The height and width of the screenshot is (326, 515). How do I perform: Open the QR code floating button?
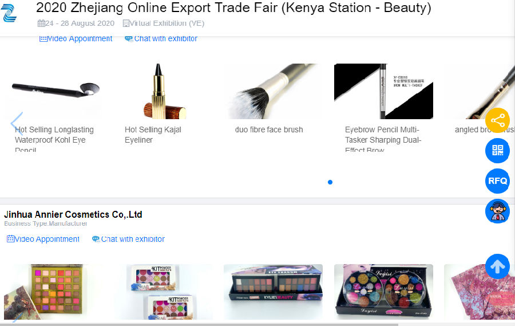(x=498, y=151)
